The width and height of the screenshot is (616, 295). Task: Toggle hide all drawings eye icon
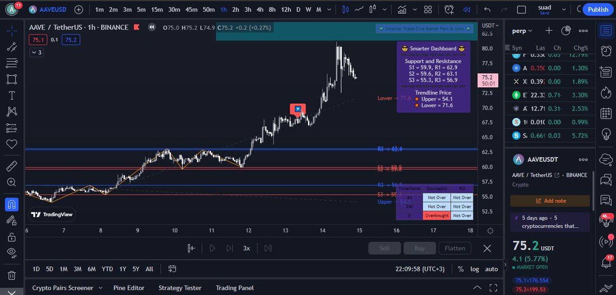tap(11, 252)
